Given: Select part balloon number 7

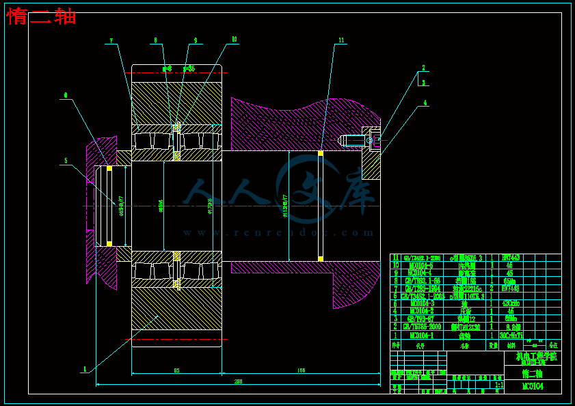Looking at the screenshot, I should [x=111, y=41].
